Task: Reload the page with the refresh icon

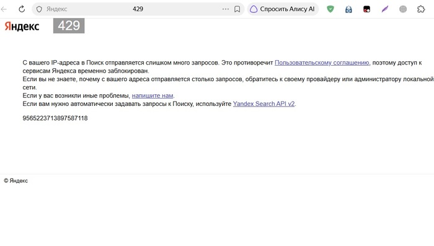Action: coord(22,9)
